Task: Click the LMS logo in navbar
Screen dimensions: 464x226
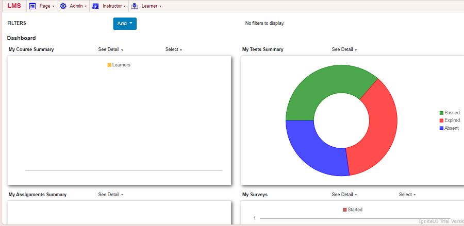Action: (14, 6)
